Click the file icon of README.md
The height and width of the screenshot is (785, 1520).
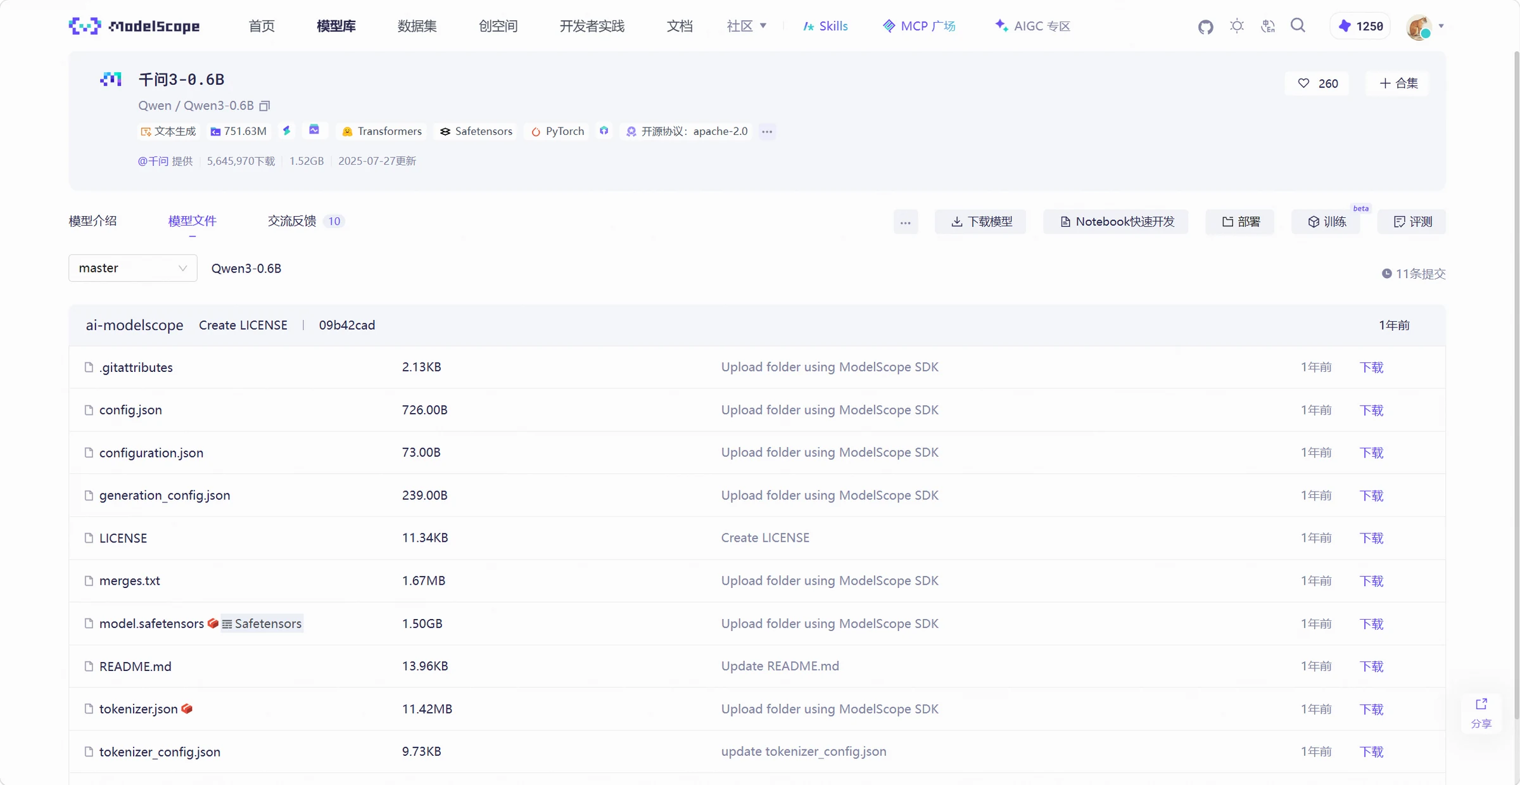[x=89, y=667]
